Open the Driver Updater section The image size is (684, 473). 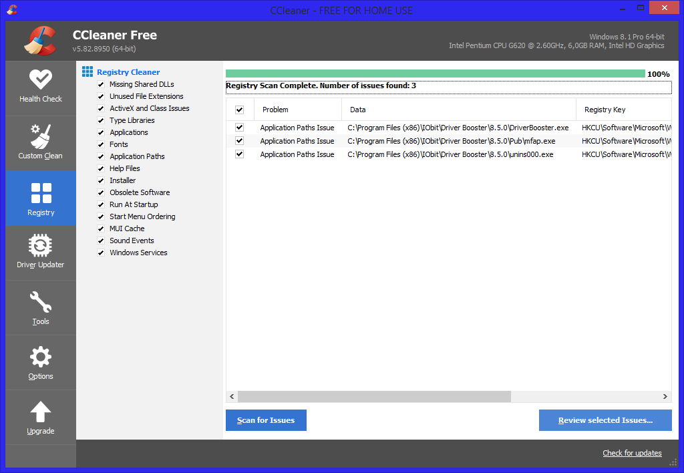tap(41, 253)
